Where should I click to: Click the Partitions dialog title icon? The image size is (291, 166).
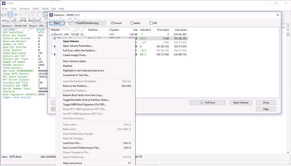point(51,15)
